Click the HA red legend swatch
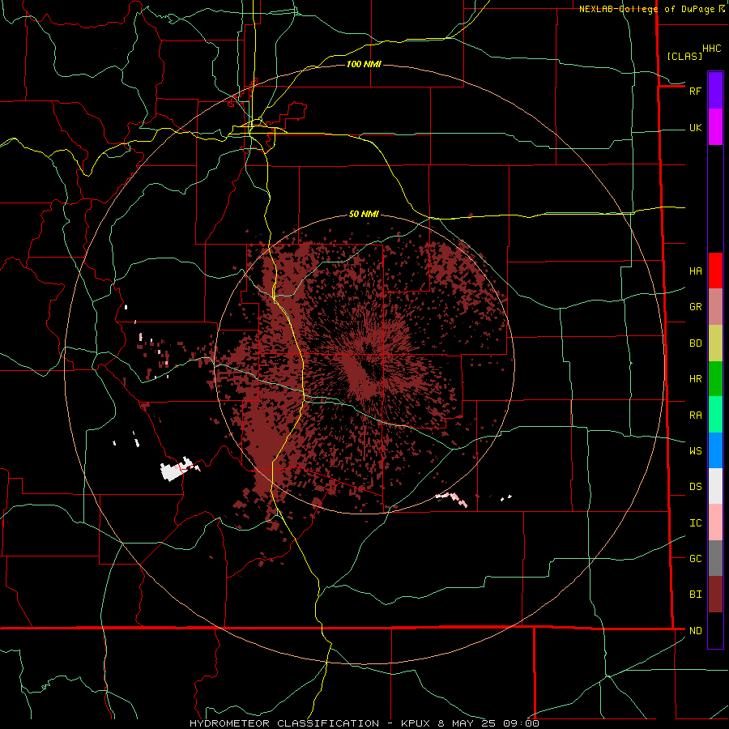 pyautogui.click(x=715, y=271)
